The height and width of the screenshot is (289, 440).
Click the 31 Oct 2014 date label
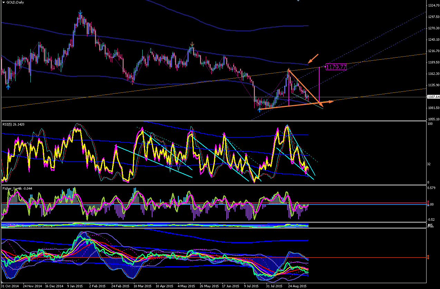coord(10,286)
